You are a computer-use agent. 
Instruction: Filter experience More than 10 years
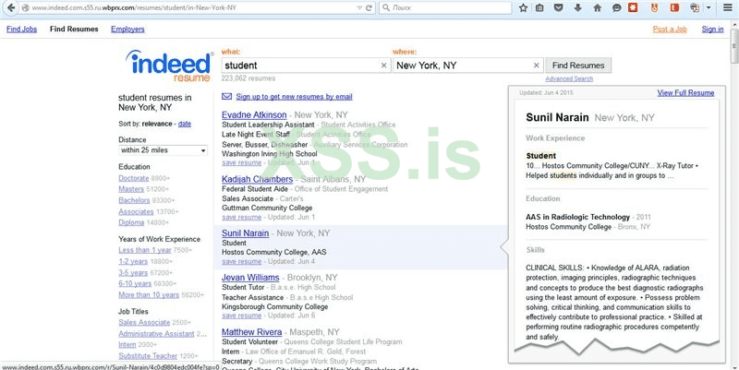coord(149,295)
